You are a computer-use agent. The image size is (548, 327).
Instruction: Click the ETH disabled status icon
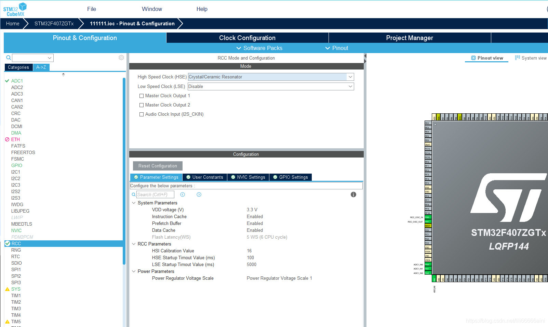pyautogui.click(x=7, y=139)
